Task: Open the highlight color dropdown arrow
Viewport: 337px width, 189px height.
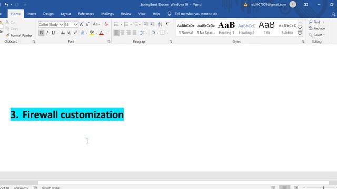Action: [96, 33]
